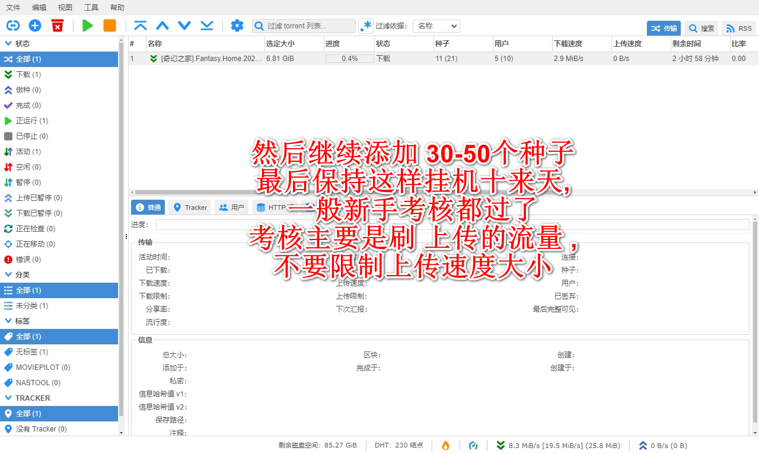Screen dimensions: 759x454
Task: Click the alternative speed limits icon in statusbar
Action: [473, 445]
